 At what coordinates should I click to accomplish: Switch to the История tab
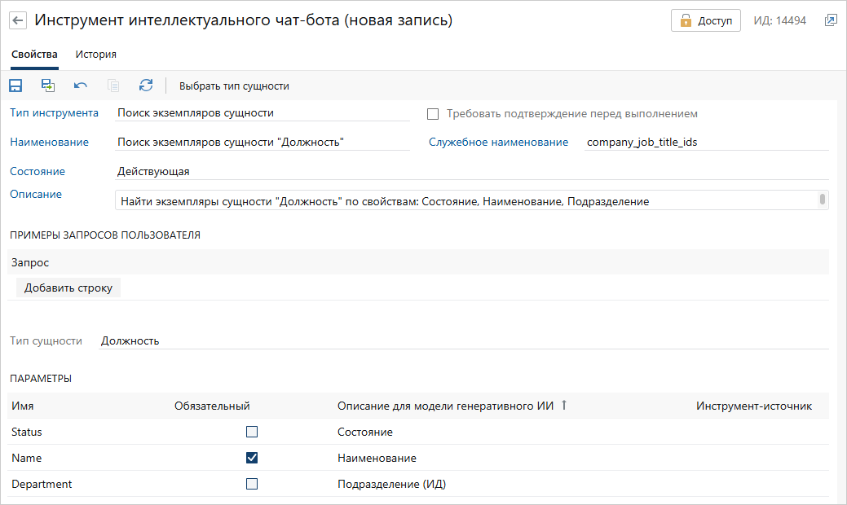[x=96, y=55]
